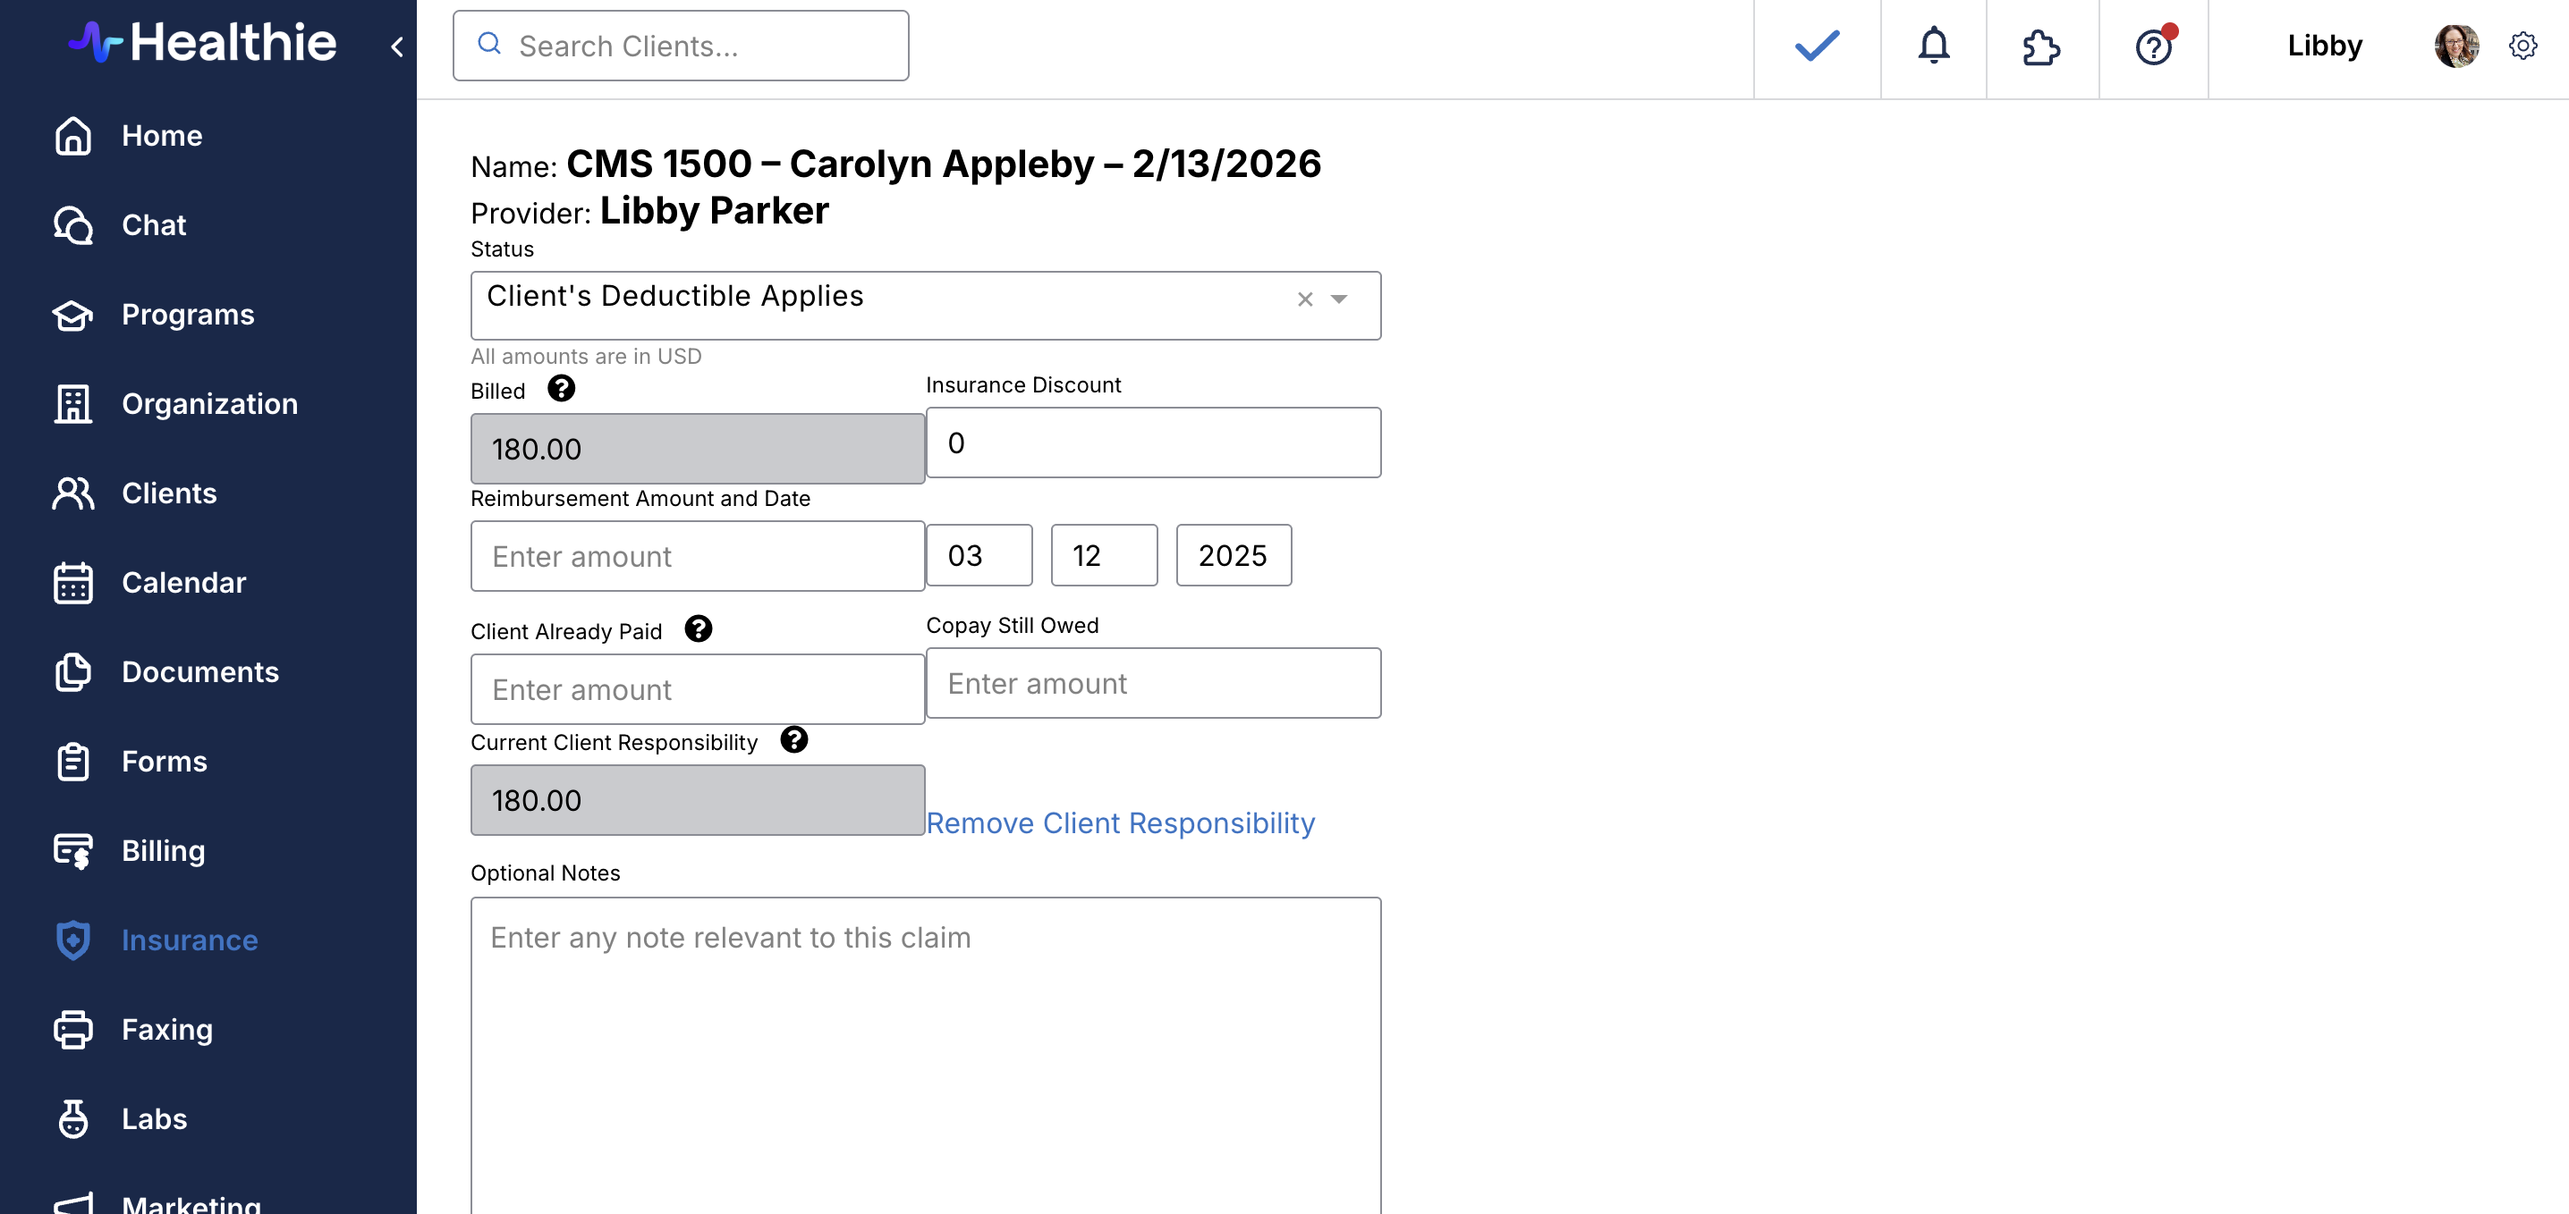The height and width of the screenshot is (1214, 2569).
Task: Open Clients in the sidebar
Action: pos(168,493)
